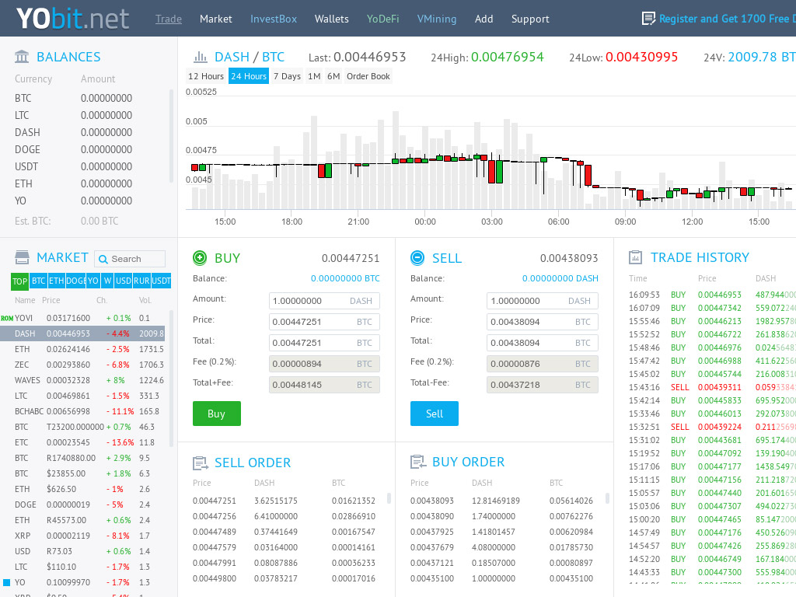The image size is (796, 597).
Task: Select the USDT market tab
Action: [162, 281]
